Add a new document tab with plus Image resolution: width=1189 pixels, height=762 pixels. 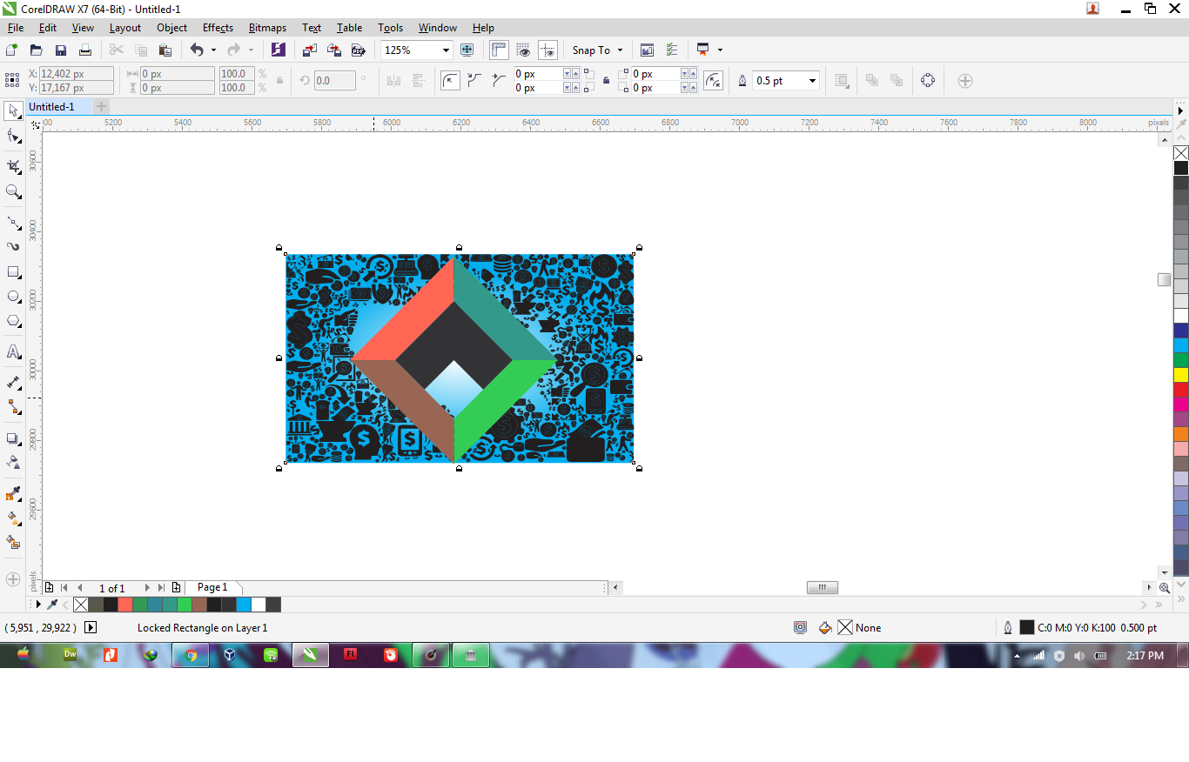tap(102, 107)
